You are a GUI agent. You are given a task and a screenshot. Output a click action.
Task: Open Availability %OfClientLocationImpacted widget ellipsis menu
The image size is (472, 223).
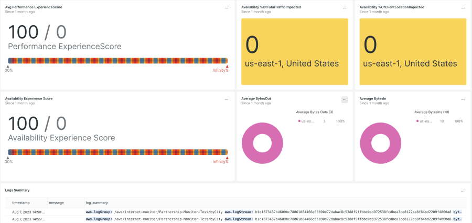click(x=462, y=8)
